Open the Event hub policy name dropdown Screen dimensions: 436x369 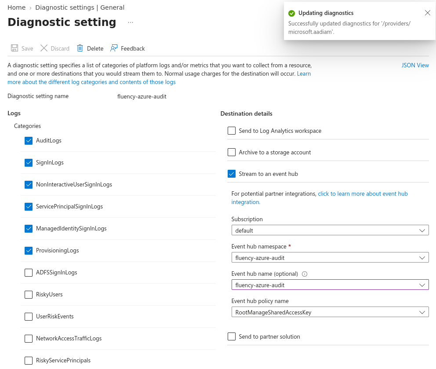coord(330,312)
